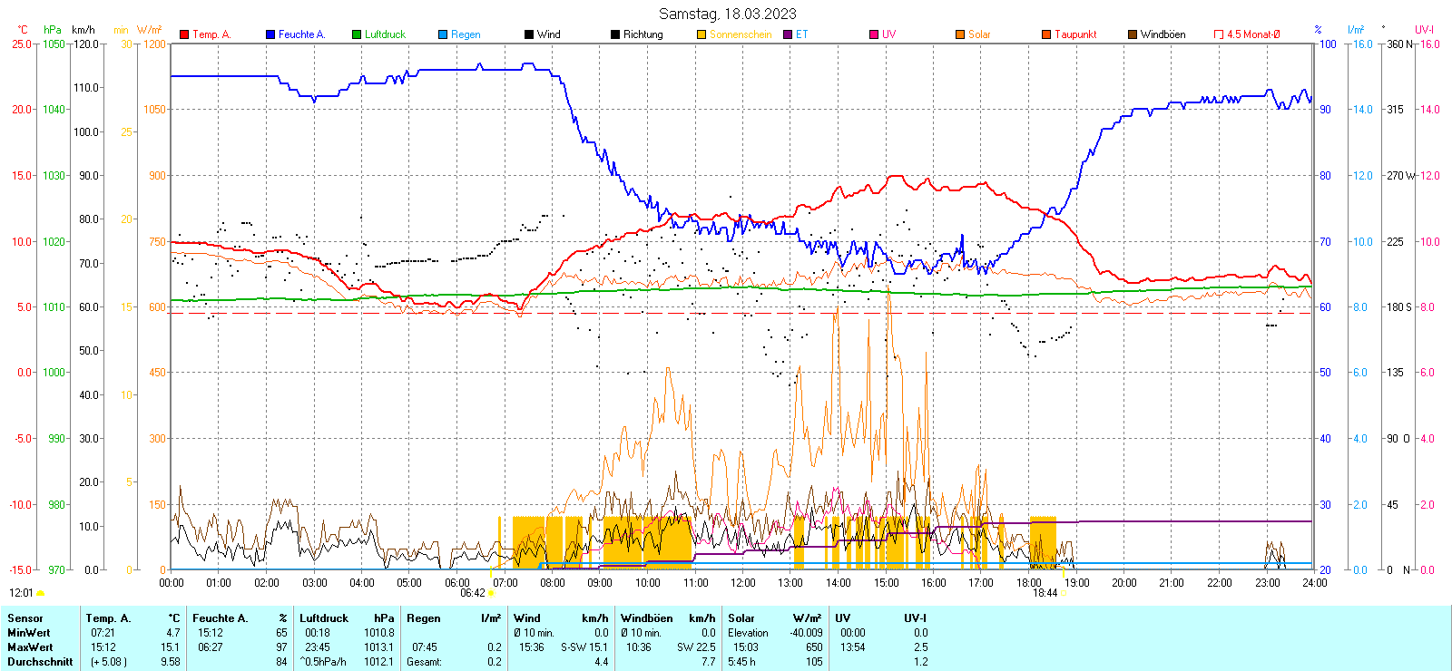Viewport: 1452px width, 671px height.
Task: Click the Sensor column header in table
Action: pos(25,618)
